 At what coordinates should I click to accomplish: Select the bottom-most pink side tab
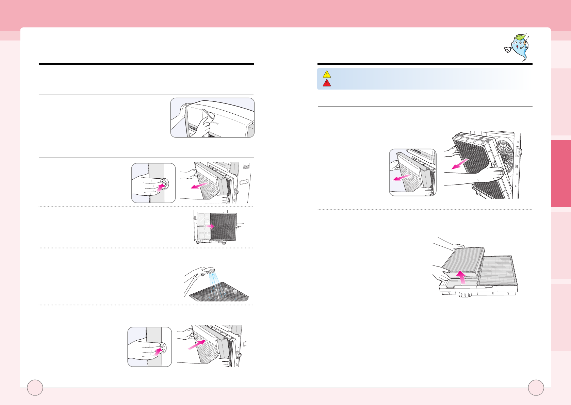click(561, 317)
